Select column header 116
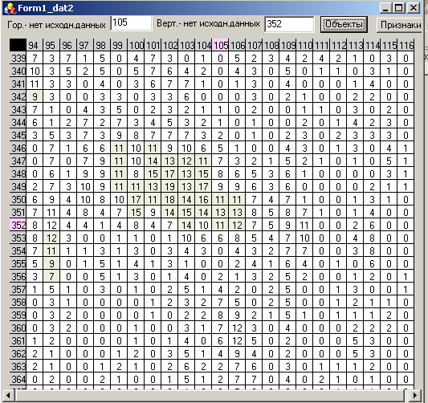 point(406,45)
